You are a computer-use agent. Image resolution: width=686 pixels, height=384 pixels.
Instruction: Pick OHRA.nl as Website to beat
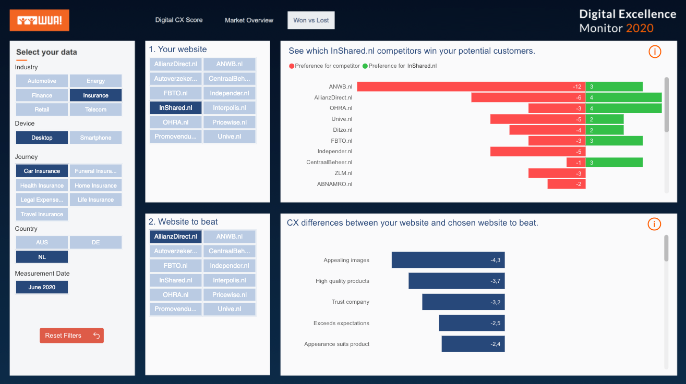coord(175,294)
